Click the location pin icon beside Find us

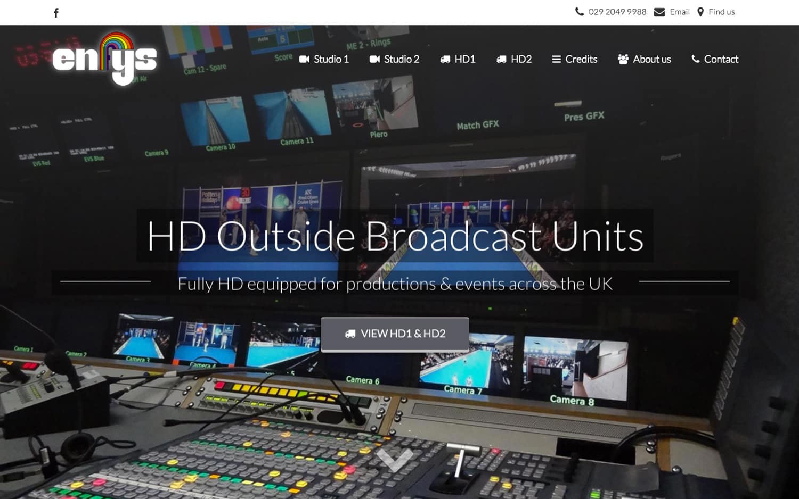pyautogui.click(x=701, y=11)
